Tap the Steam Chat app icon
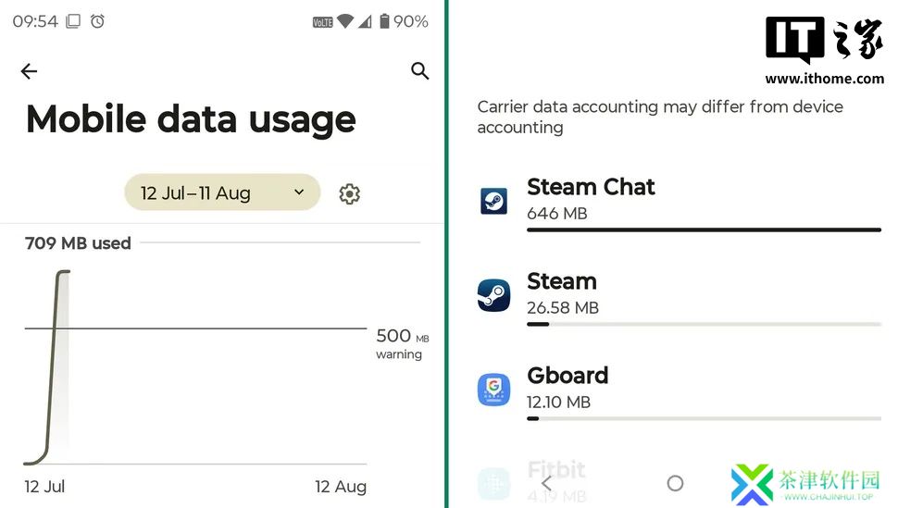Viewport: 898px width, 508px height. [493, 201]
